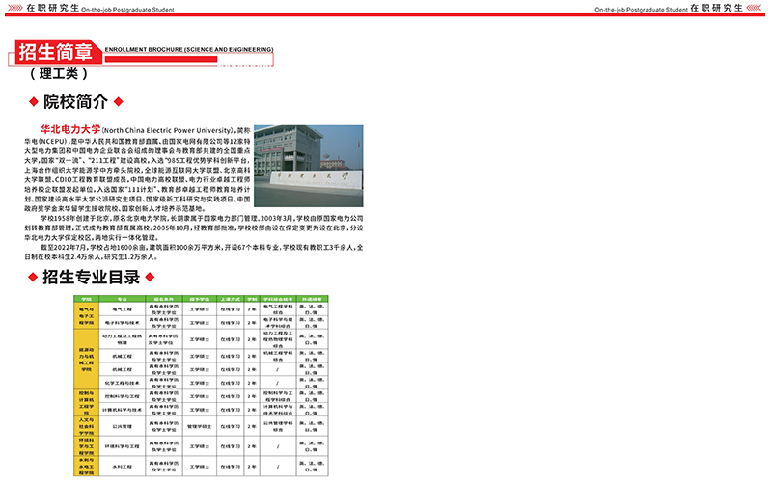Image resolution: width=772 pixels, height=482 pixels.
Task: Click '电气工程' in the 专业 column
Action: [123, 309]
